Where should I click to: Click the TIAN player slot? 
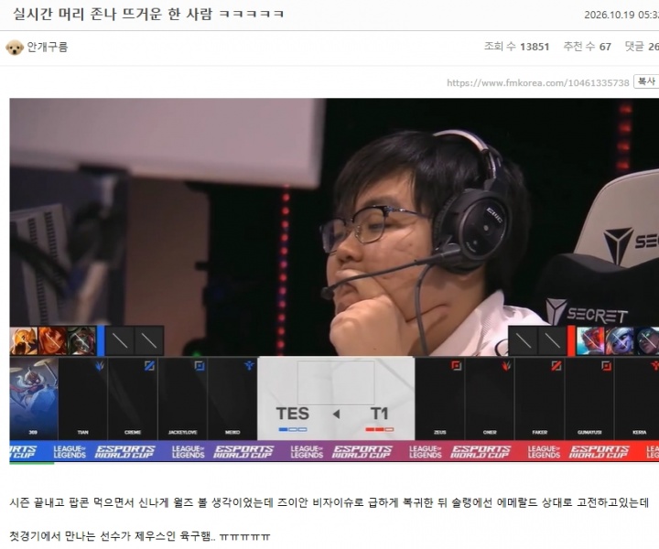tap(82, 398)
